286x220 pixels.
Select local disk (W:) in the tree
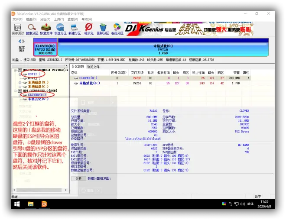[38, 82]
